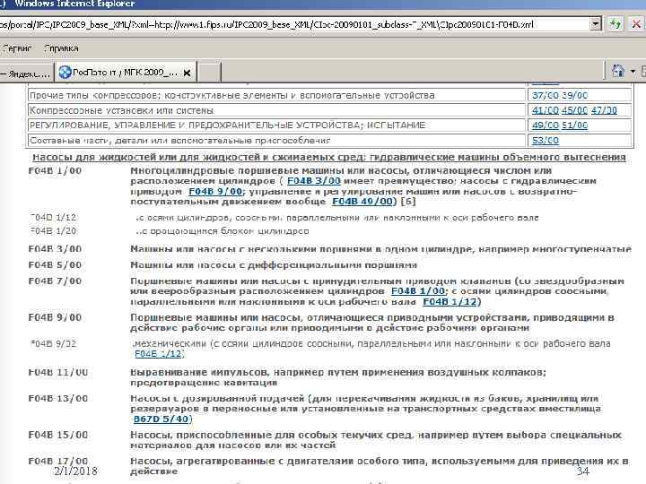Click inside the URL address field
Screen dimensions: 646x484
pyautogui.click(x=294, y=24)
